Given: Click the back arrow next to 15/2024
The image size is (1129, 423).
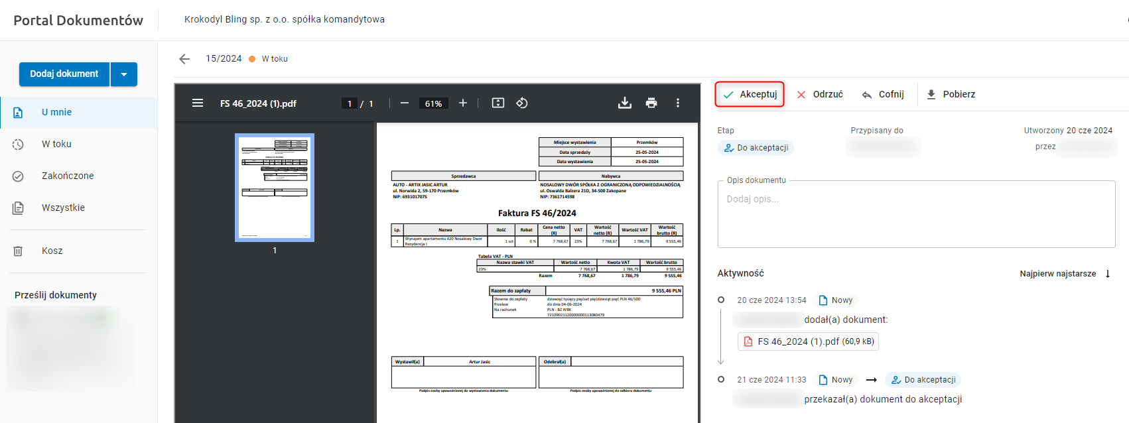Looking at the screenshot, I should tap(184, 59).
